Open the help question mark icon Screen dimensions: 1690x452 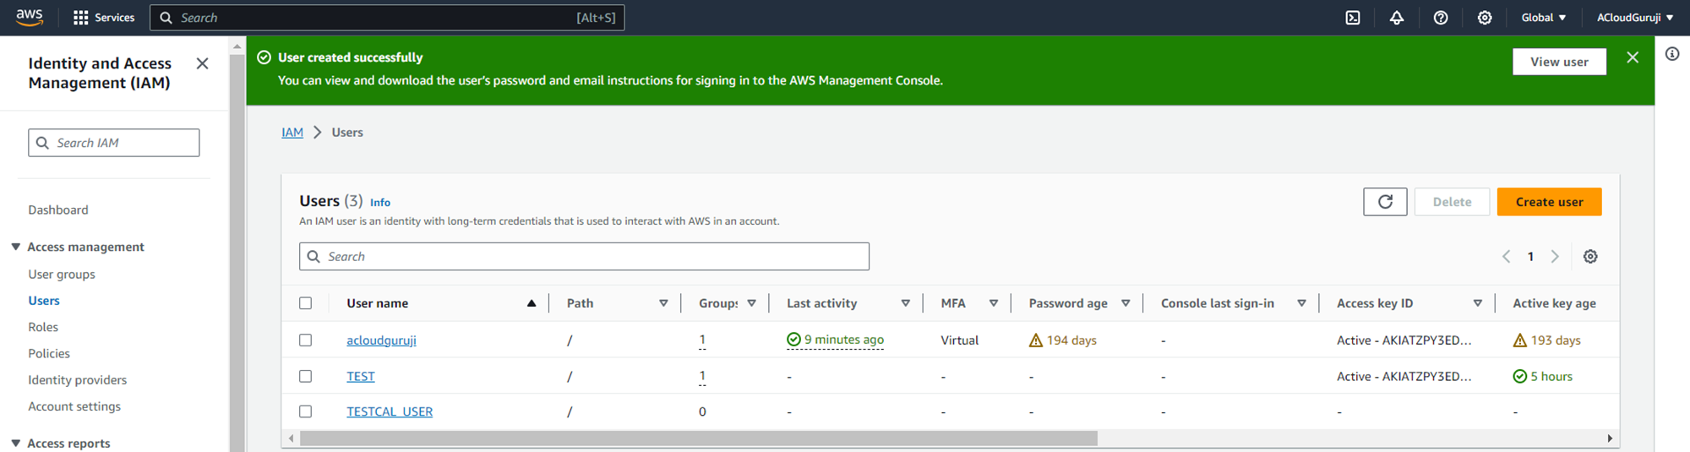tap(1441, 18)
